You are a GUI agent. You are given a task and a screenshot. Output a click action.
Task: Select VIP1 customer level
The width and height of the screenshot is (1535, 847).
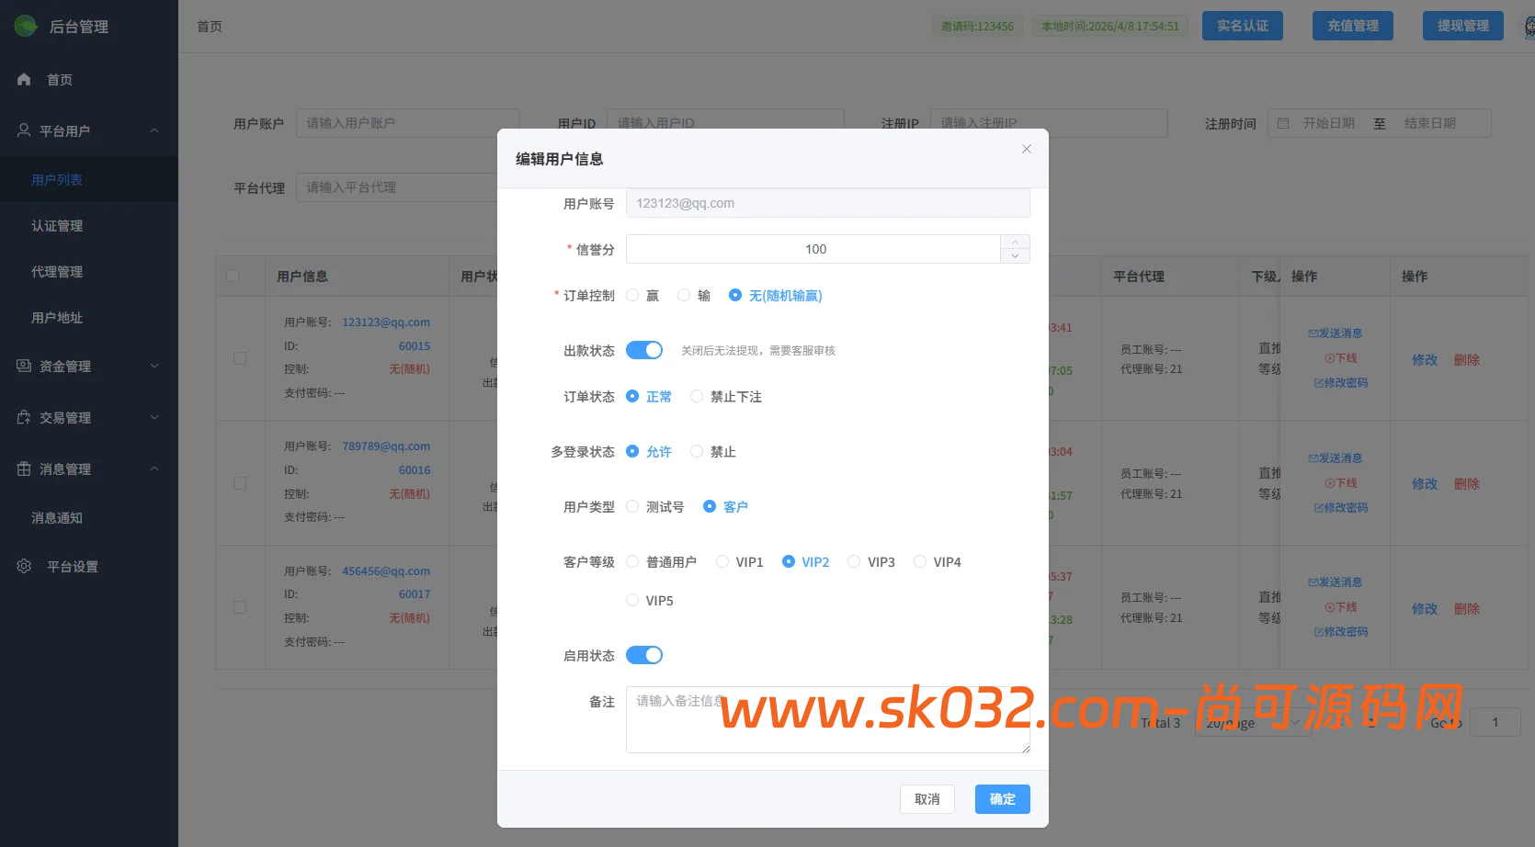(x=740, y=561)
